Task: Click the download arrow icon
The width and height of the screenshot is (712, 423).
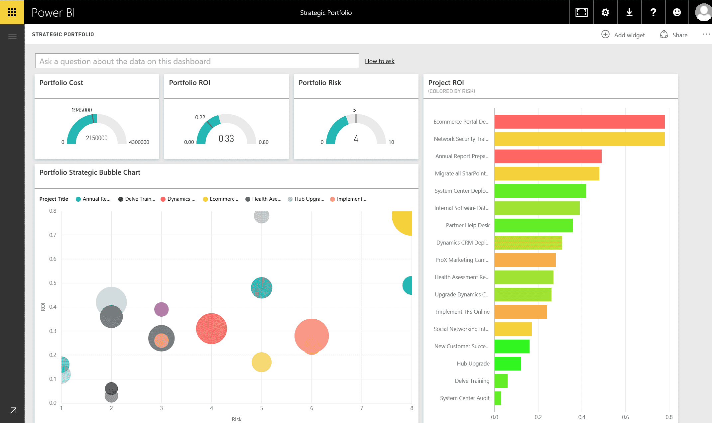Action: pyautogui.click(x=629, y=12)
